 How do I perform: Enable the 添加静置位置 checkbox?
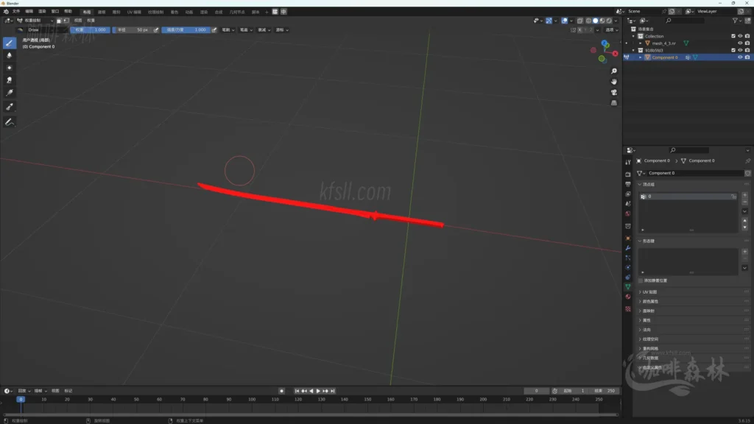pyautogui.click(x=641, y=280)
